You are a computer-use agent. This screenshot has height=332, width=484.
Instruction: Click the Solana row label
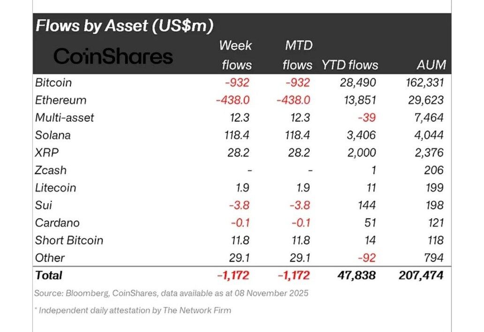53,135
